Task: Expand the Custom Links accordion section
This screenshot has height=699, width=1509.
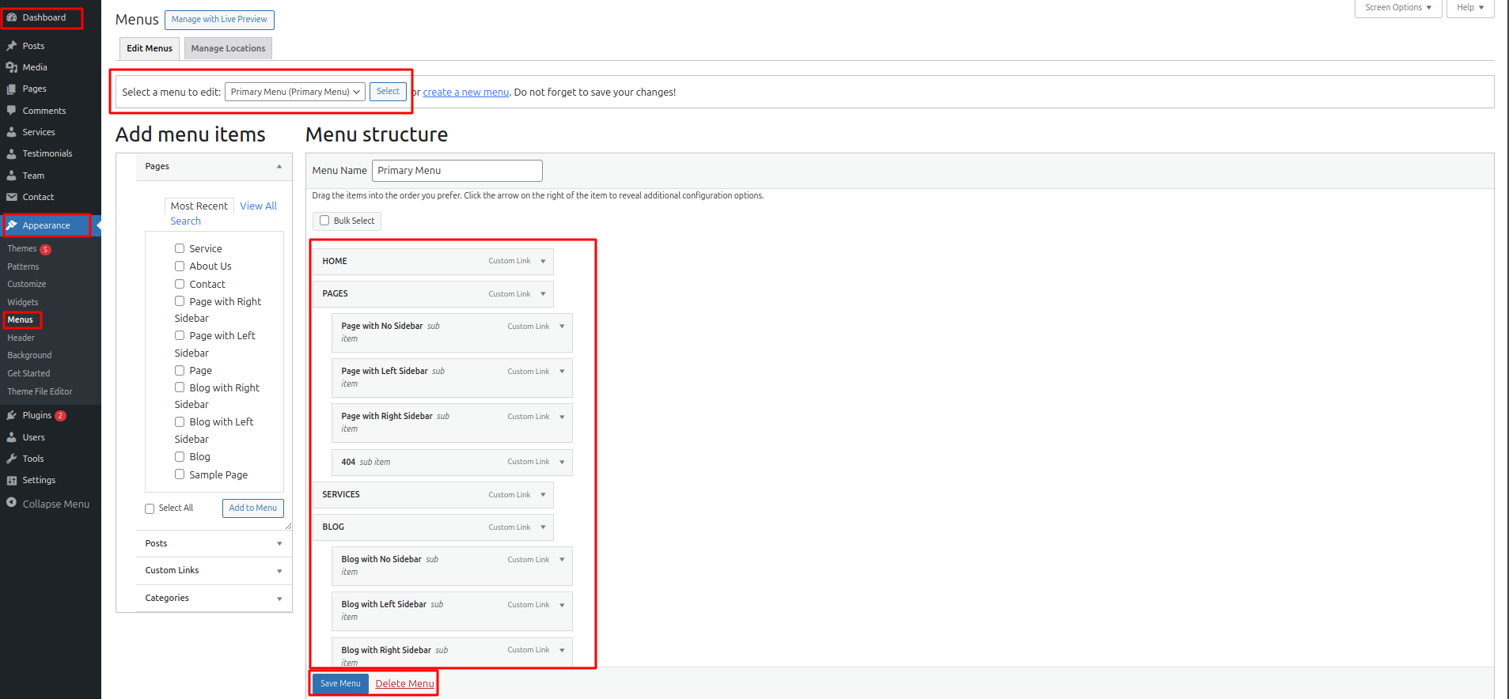Action: click(x=214, y=571)
